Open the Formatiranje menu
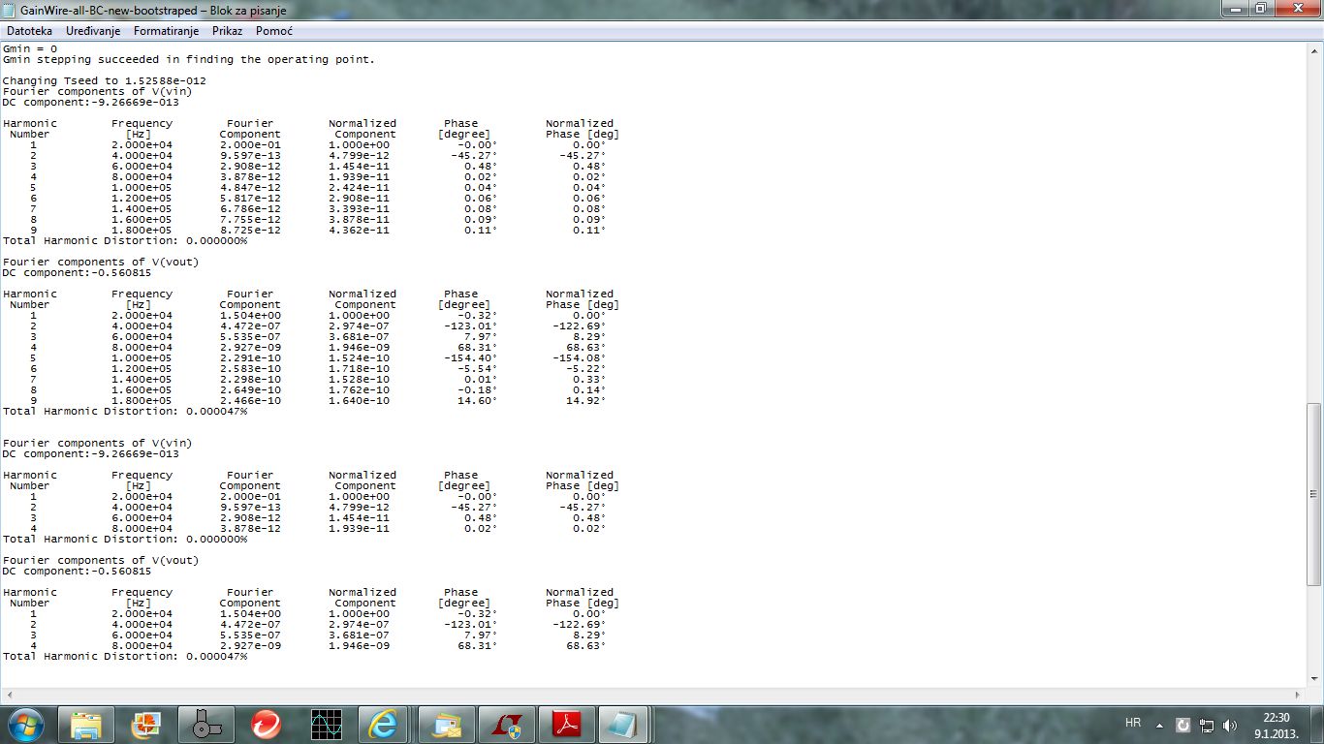The width and height of the screenshot is (1324, 744). (168, 31)
